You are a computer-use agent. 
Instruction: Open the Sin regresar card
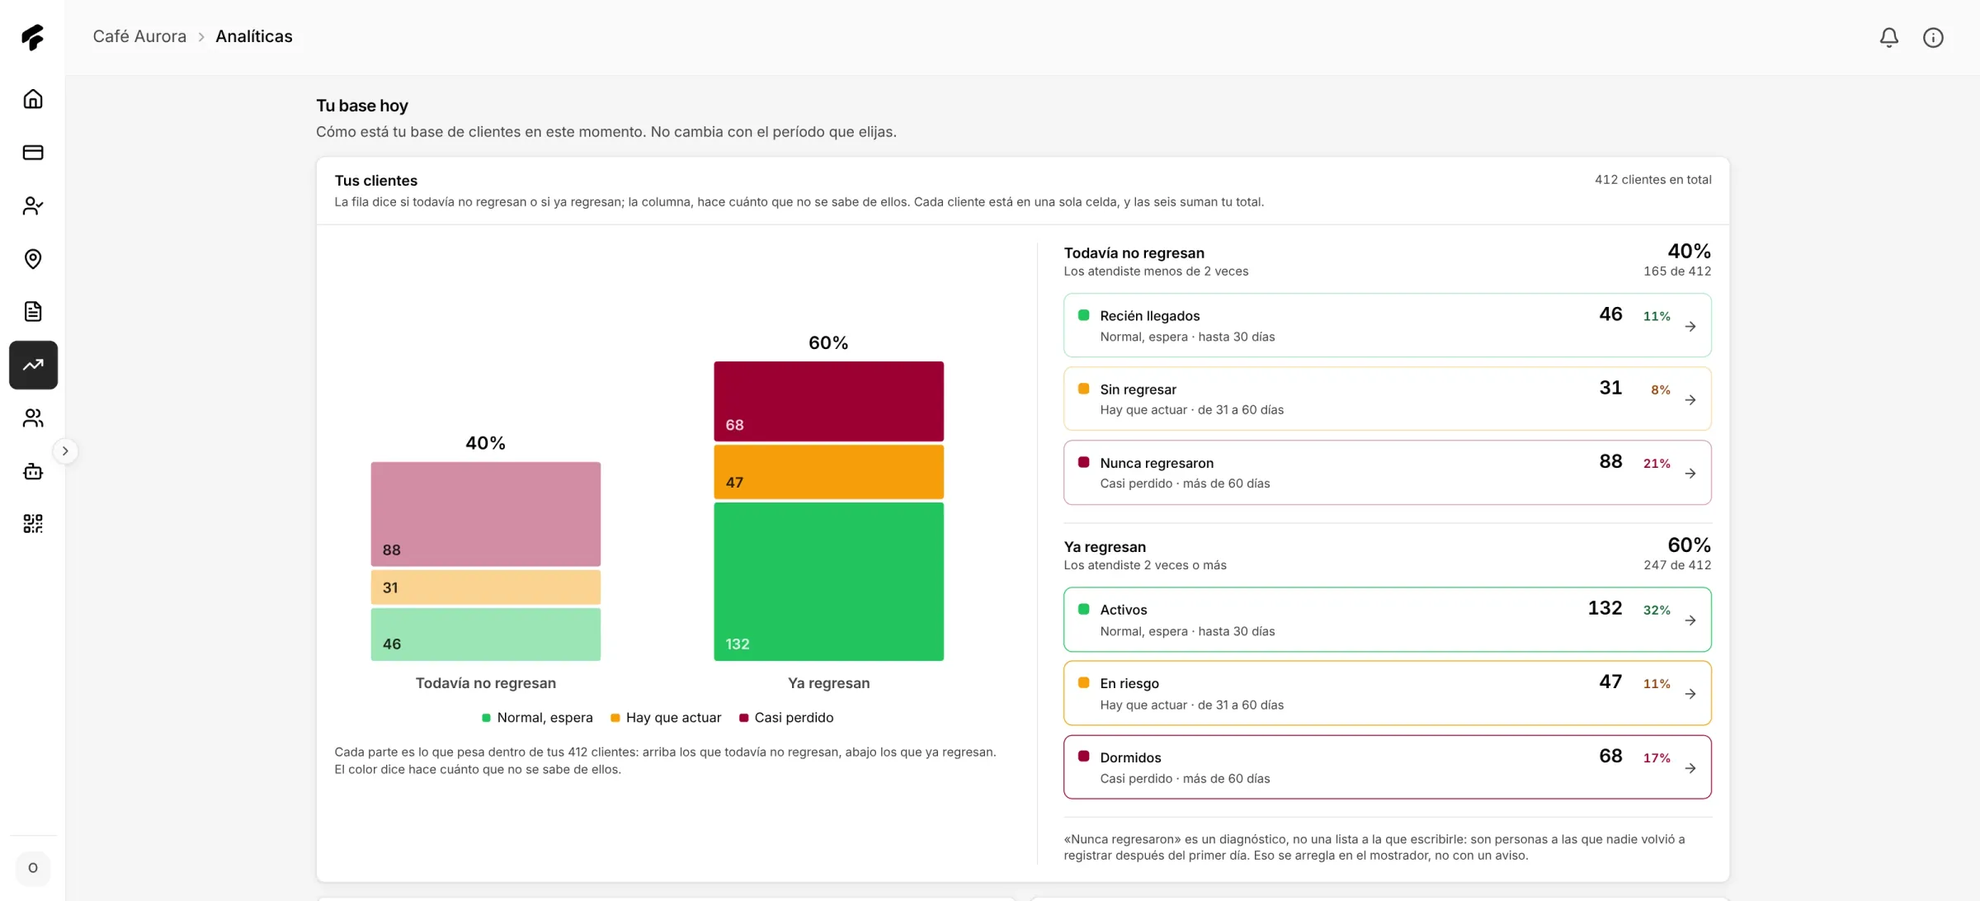point(1388,399)
